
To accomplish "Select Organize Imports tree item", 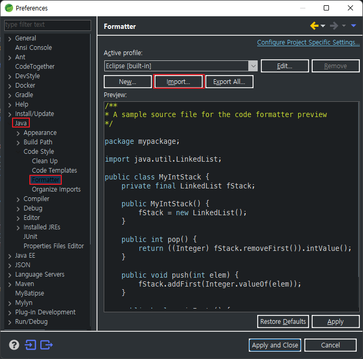I will pos(56,189).
